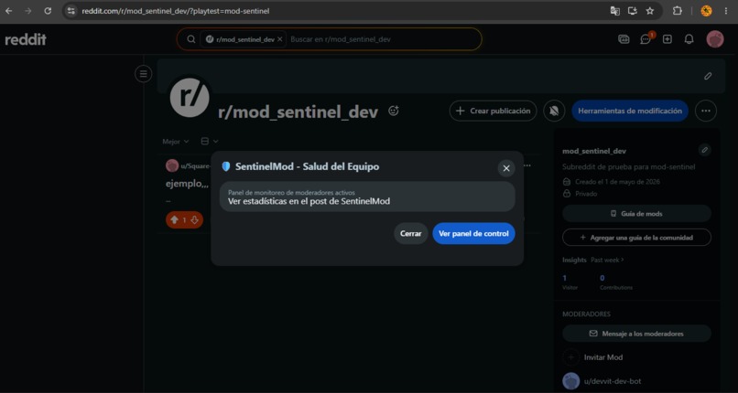The height and width of the screenshot is (393, 738).
Task: Remove r/mod_sentinel_dev search filter chip
Action: point(279,39)
